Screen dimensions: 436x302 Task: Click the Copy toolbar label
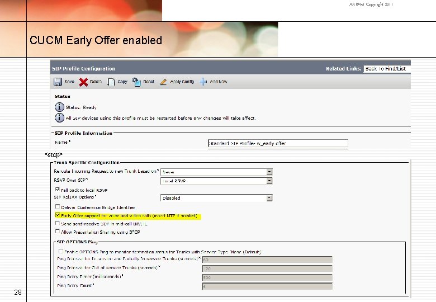coord(122,82)
